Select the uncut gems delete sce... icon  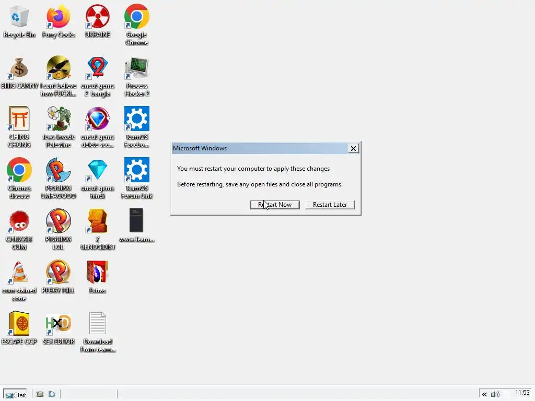click(98, 119)
